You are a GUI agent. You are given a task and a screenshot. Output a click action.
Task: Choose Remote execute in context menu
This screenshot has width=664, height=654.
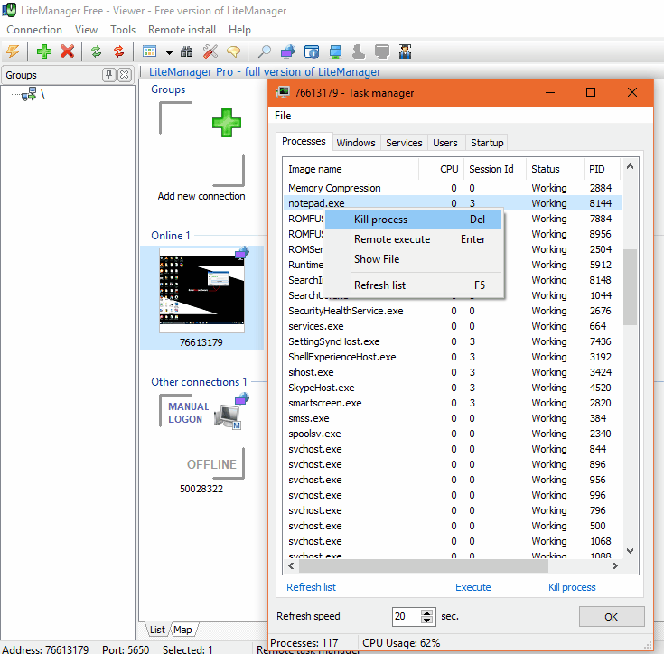coord(413,239)
